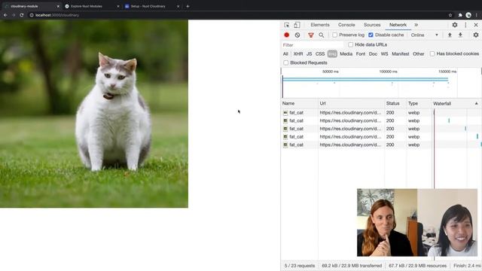Open the Chrome profile avatar
Screen dimensions: 482x271
pyautogui.click(x=468, y=15)
